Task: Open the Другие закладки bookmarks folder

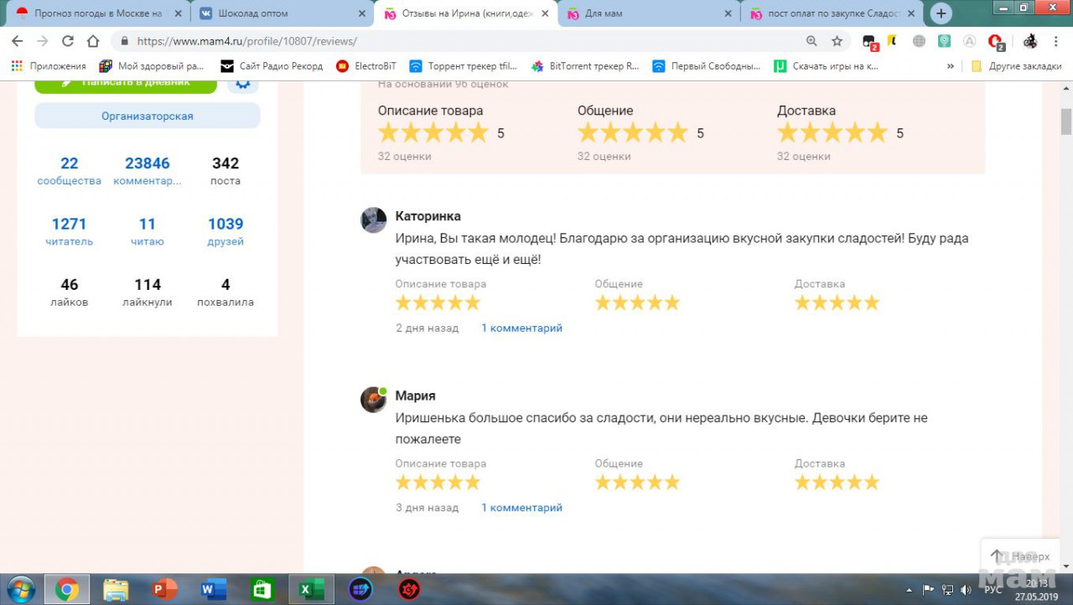Action: (x=1016, y=66)
